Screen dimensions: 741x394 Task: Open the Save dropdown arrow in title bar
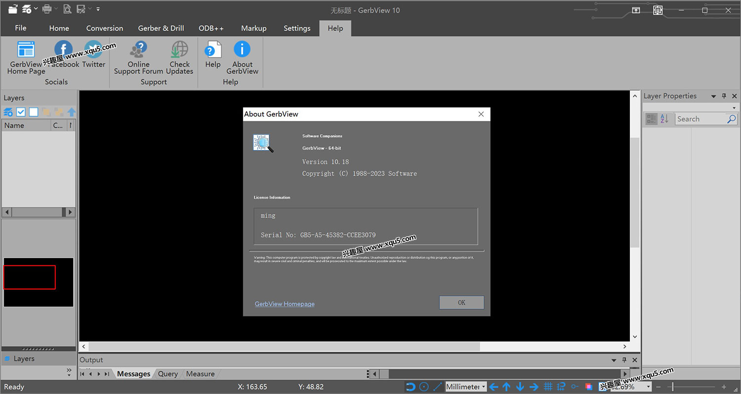coord(89,9)
